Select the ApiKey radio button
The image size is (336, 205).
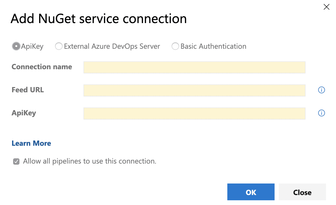[x=16, y=46]
